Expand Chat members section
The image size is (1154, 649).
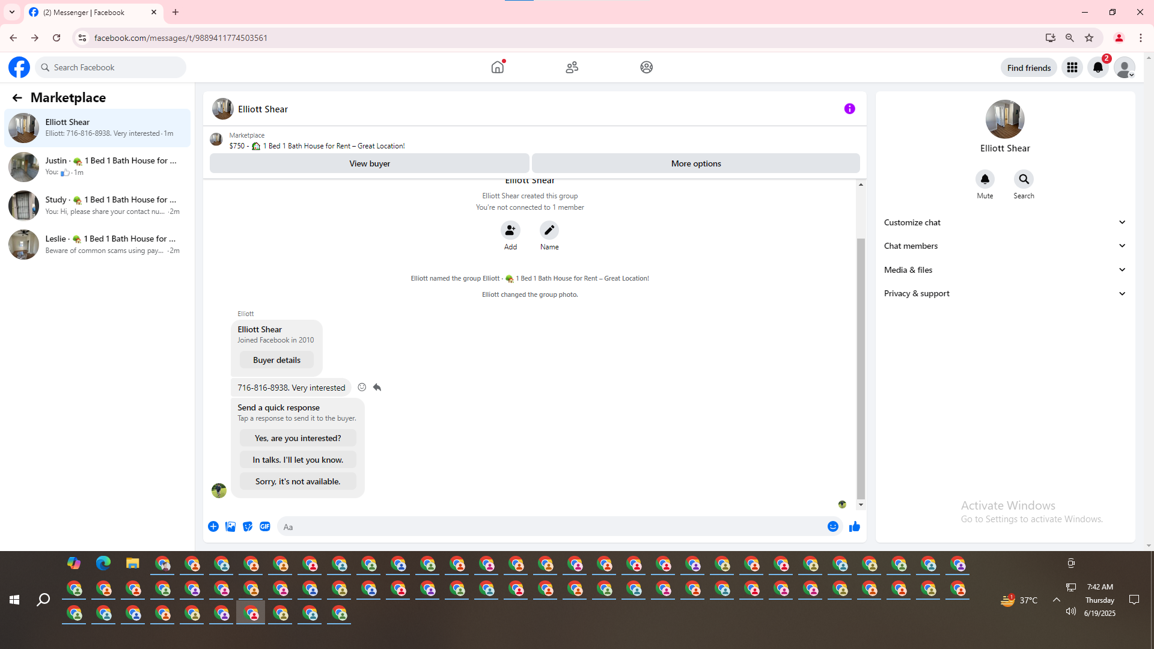point(1005,246)
